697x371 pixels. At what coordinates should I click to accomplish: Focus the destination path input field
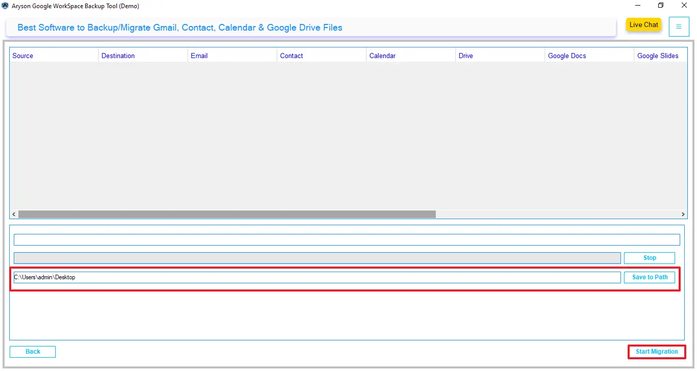[317, 277]
